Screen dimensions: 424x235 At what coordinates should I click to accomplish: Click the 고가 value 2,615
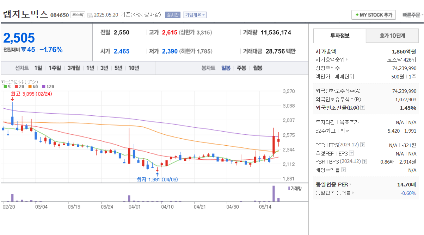pos(170,32)
